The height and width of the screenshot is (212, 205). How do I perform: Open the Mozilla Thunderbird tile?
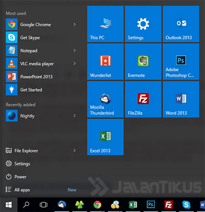point(105,99)
